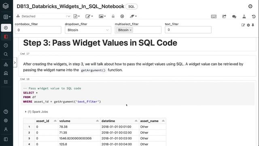
Task: Click the multiselect_filter field
Action: coord(138,30)
